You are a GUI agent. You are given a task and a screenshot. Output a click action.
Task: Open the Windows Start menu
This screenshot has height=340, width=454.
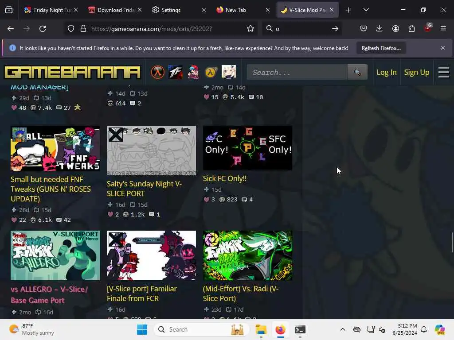pyautogui.click(x=142, y=329)
